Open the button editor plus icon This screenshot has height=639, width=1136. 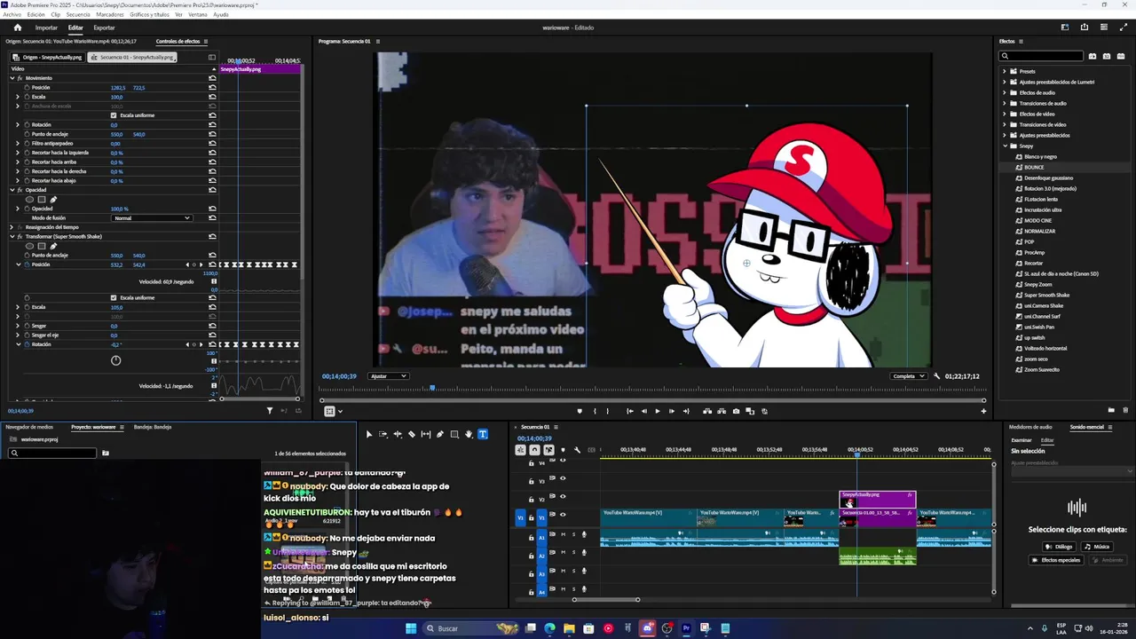click(x=982, y=411)
